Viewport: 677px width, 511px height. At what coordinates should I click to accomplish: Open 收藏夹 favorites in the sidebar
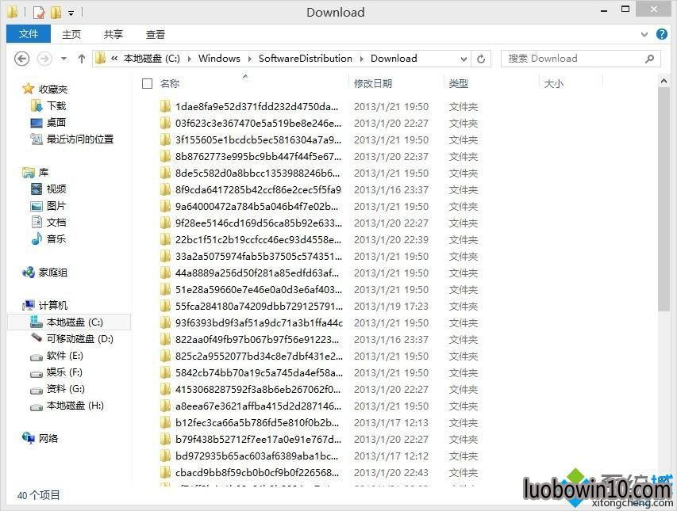[52, 90]
